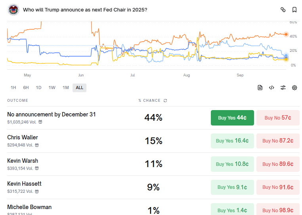
Task: Open the Michelle Bowman outcome row
Action: (x=29, y=207)
